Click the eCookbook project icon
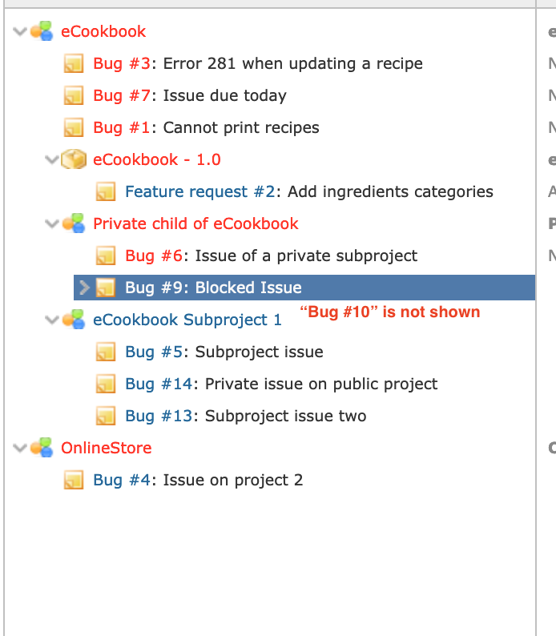Viewport: 556px width, 636px height. click(42, 31)
